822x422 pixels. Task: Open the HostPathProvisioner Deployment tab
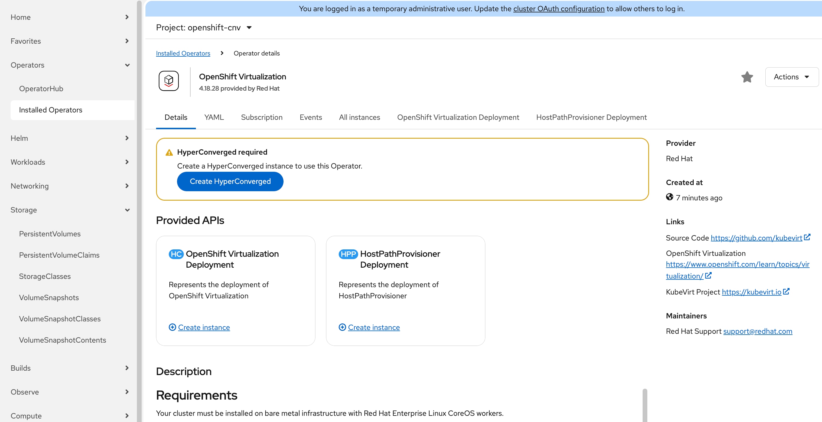(591, 117)
